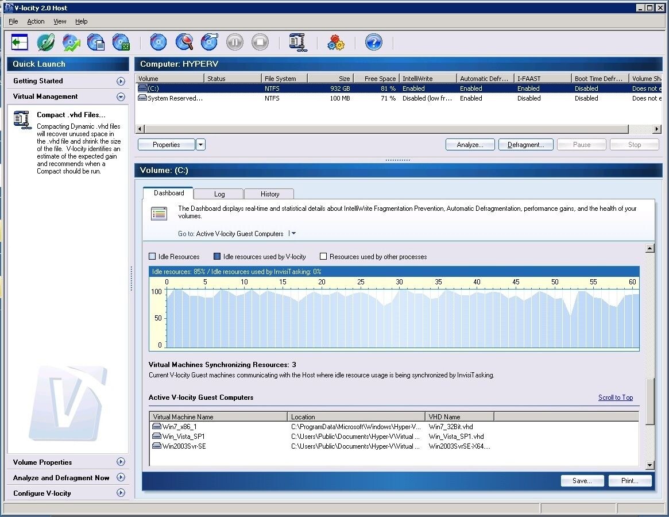The width and height of the screenshot is (669, 517).
Task: Click the green feather IntelliWrite toolbar icon
Action: (x=45, y=43)
